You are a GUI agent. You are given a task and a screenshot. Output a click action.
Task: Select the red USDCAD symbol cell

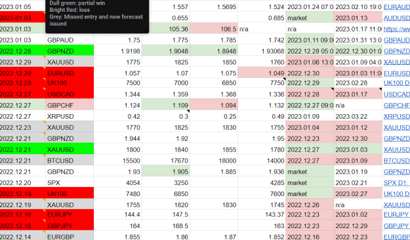pyautogui.click(x=70, y=93)
